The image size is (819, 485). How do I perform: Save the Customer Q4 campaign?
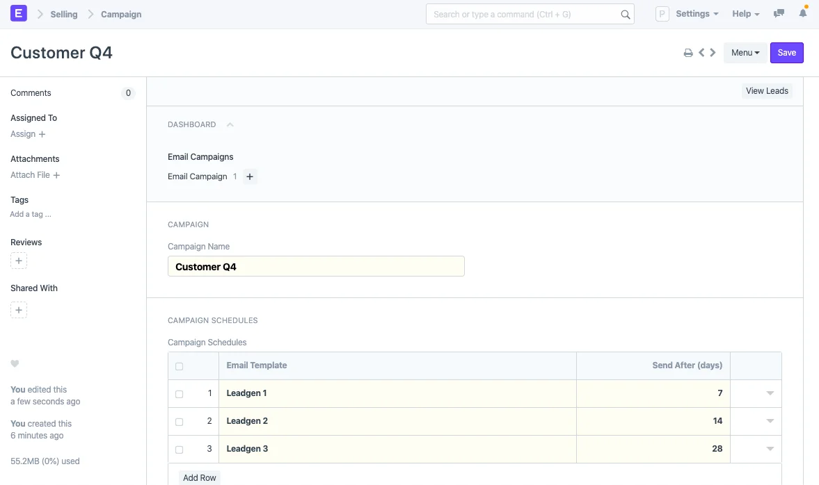786,52
